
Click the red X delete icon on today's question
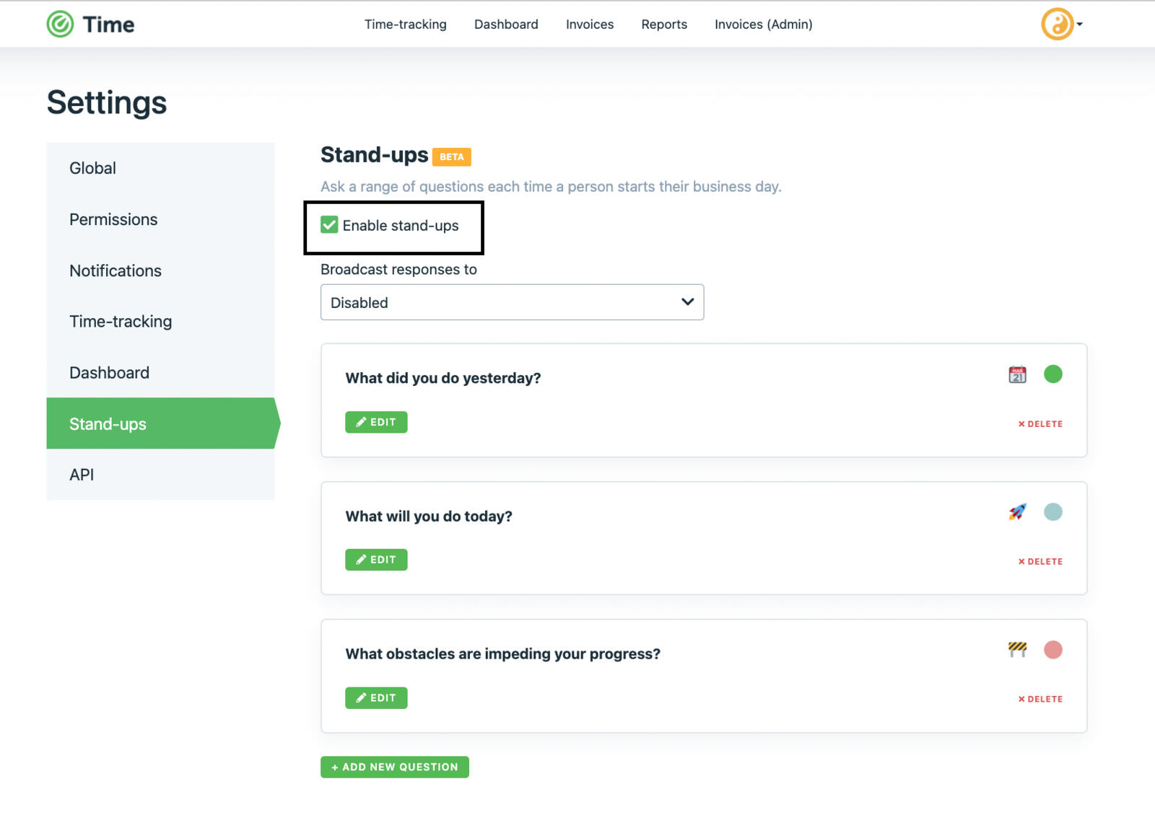click(1021, 561)
